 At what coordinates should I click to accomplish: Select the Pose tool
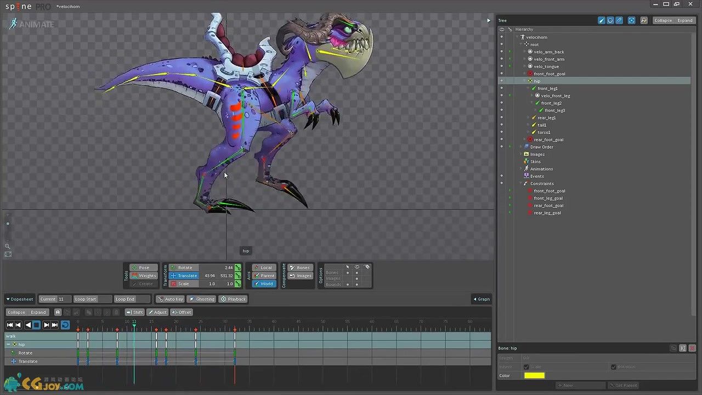(144, 268)
